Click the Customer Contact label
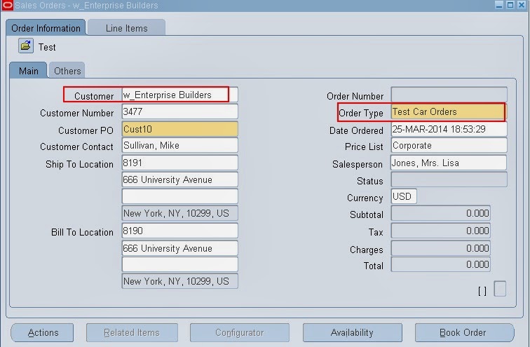530x347 pixels. pyautogui.click(x=76, y=147)
